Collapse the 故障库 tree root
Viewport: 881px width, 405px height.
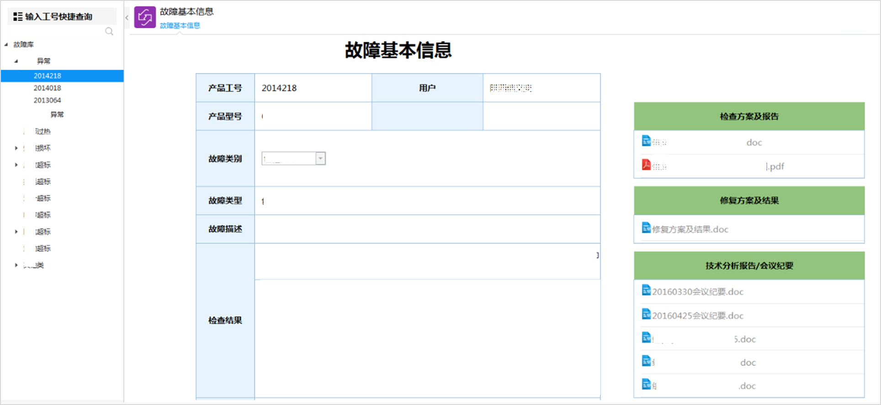click(6, 45)
